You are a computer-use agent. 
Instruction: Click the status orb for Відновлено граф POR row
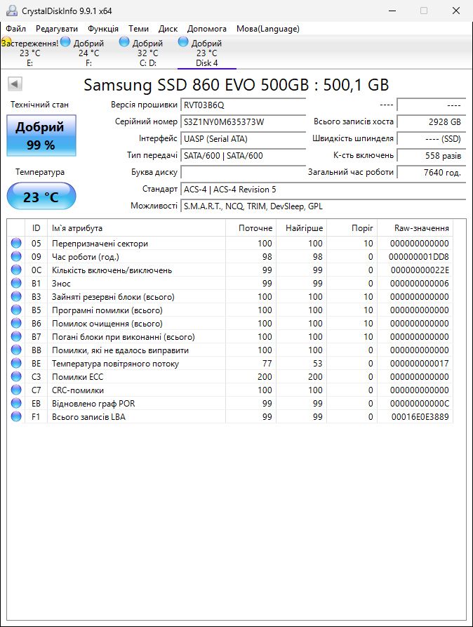[16, 403]
